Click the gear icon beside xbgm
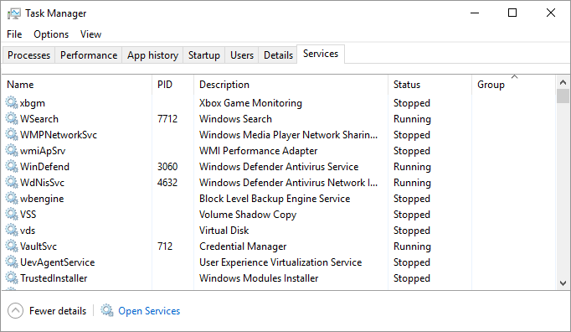 click(12, 102)
